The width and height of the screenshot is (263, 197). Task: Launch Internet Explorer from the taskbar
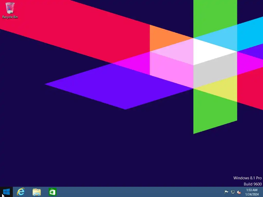point(21,192)
